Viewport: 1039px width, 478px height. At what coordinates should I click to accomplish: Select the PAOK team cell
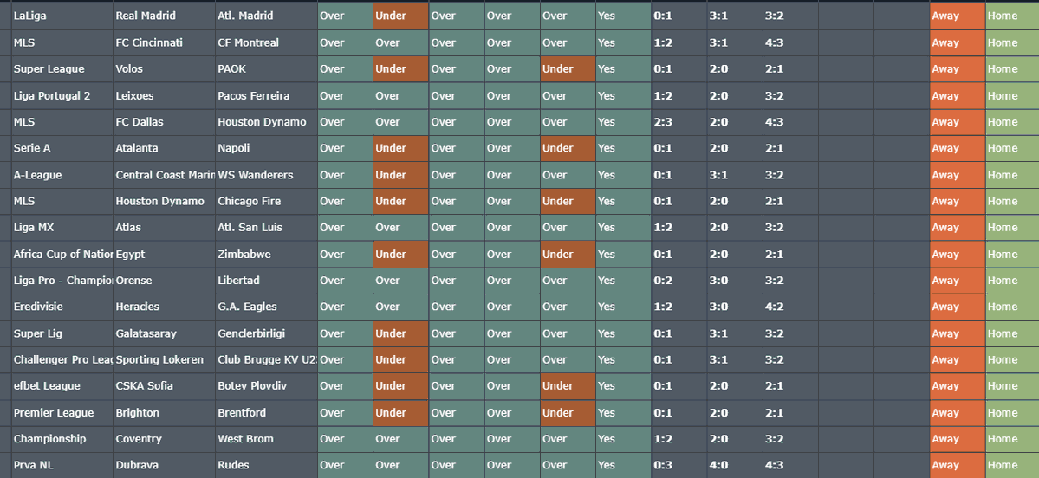point(266,69)
